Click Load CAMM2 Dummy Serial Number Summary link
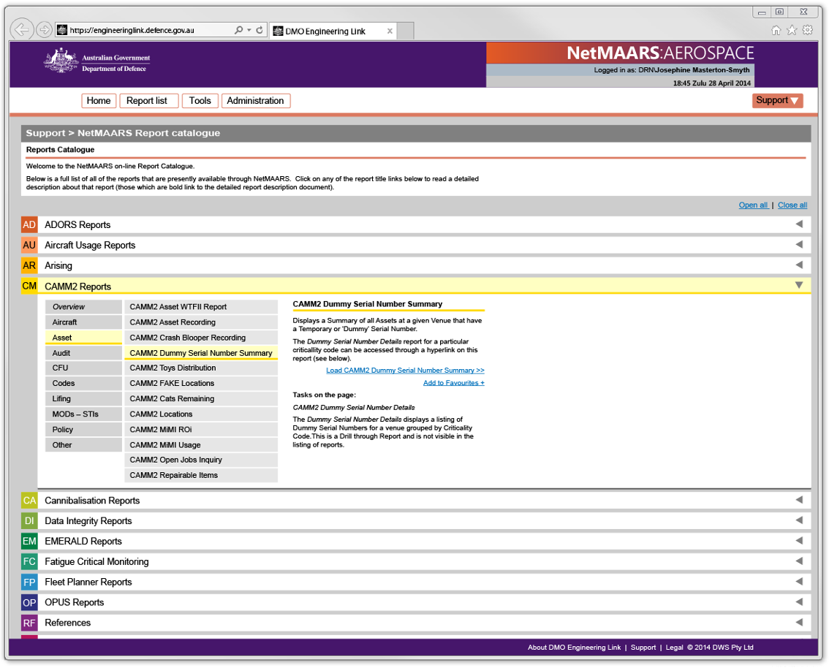Image resolution: width=829 pixels, height=668 pixels. [x=405, y=371]
